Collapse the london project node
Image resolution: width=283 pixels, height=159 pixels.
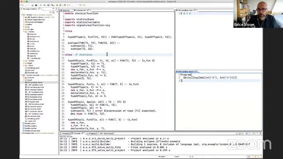tap(22, 15)
